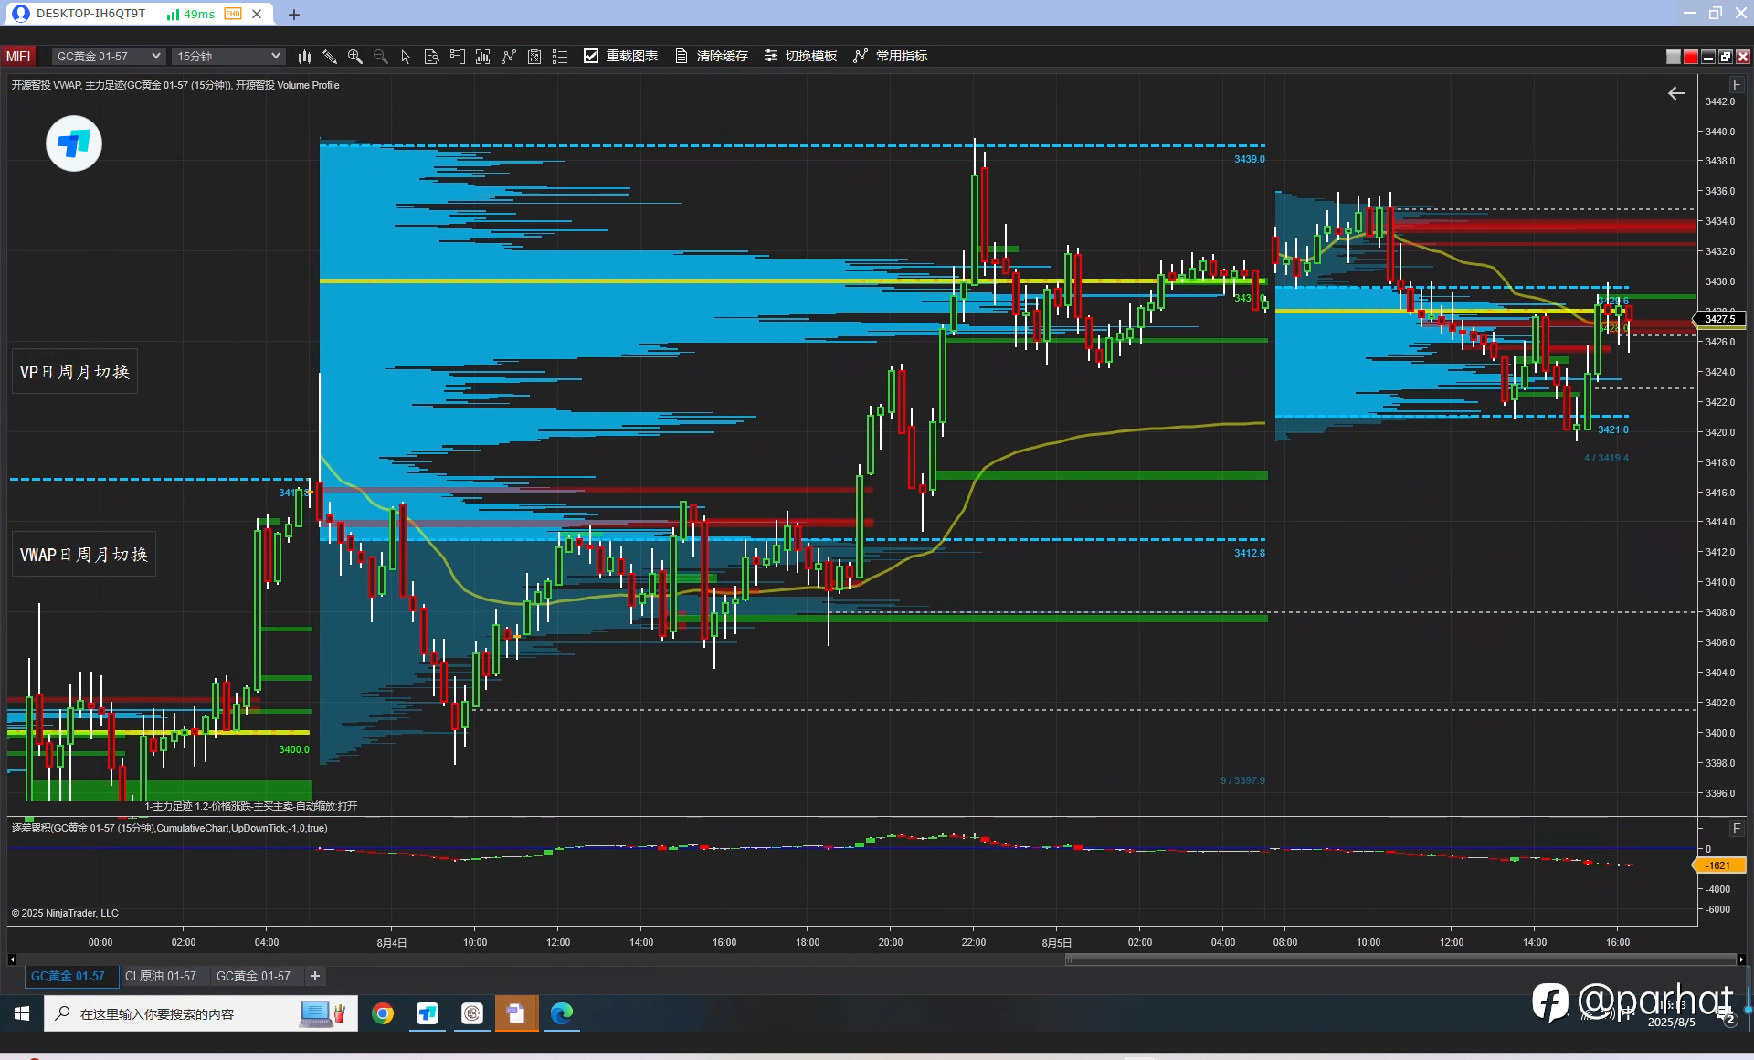Screen dimensions: 1754x1060
Task: Switch to CL原油 01-57 chart tab
Action: pos(161,976)
